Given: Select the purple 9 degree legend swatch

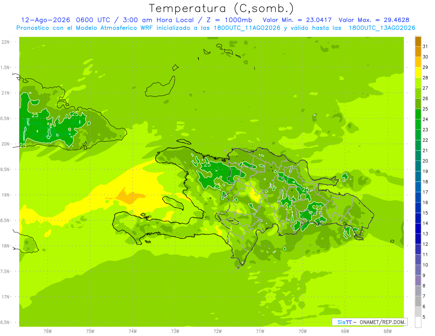Looking at the screenshot, I should (418, 281).
